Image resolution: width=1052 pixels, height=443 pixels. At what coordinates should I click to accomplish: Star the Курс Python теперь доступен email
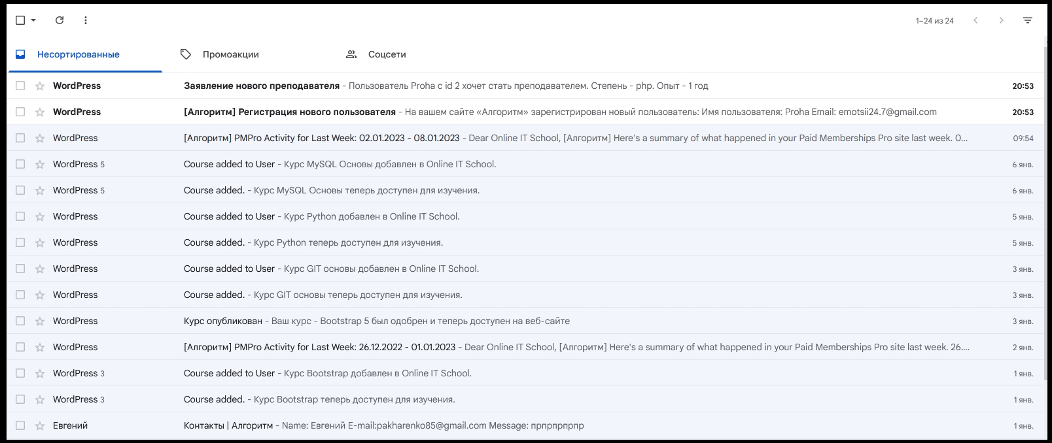click(x=40, y=242)
